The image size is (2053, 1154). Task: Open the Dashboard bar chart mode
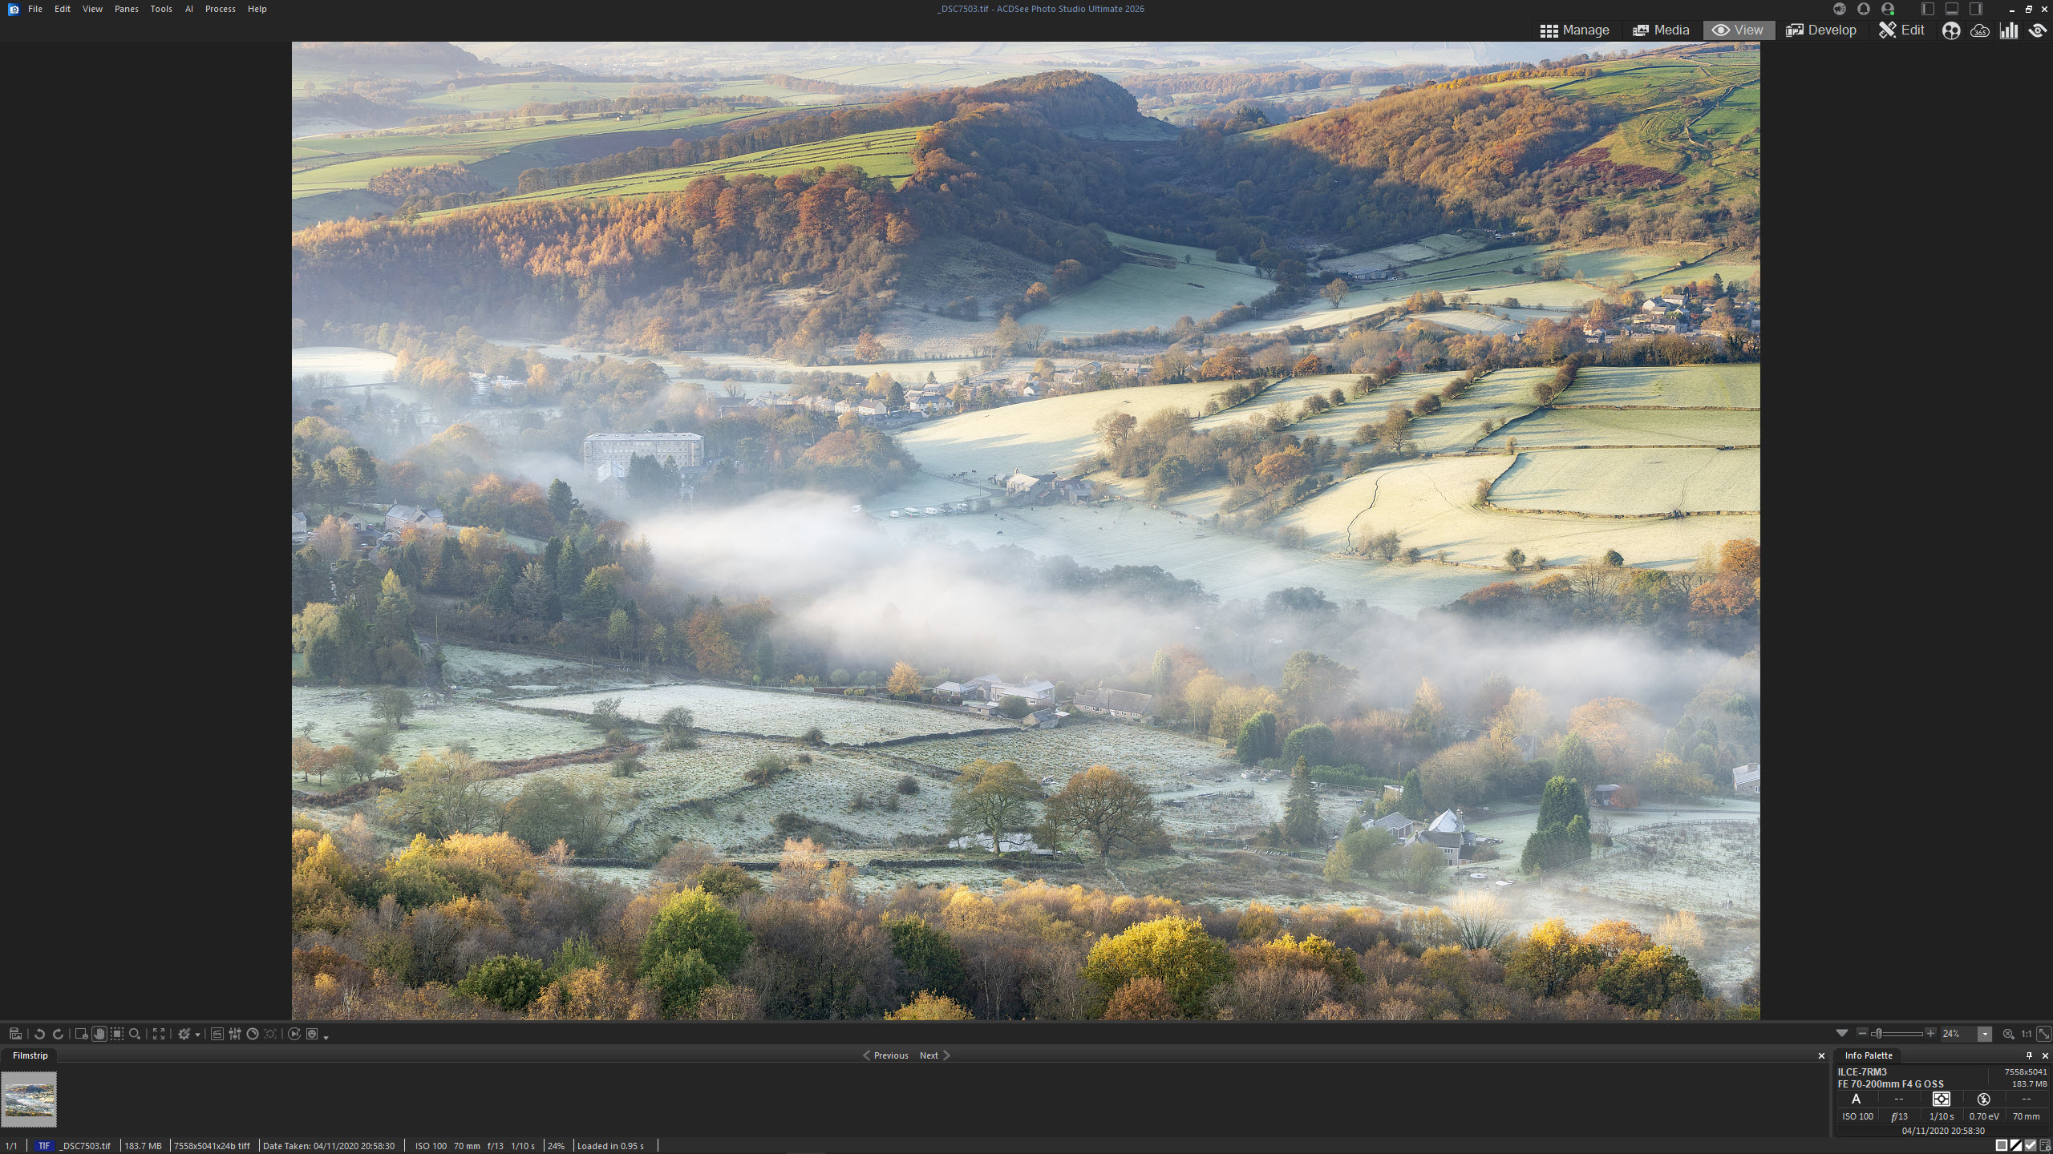pos(2009,30)
